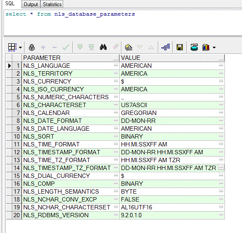Click the fetch next page arrows icon
242x233 pixels.
[x=80, y=47]
